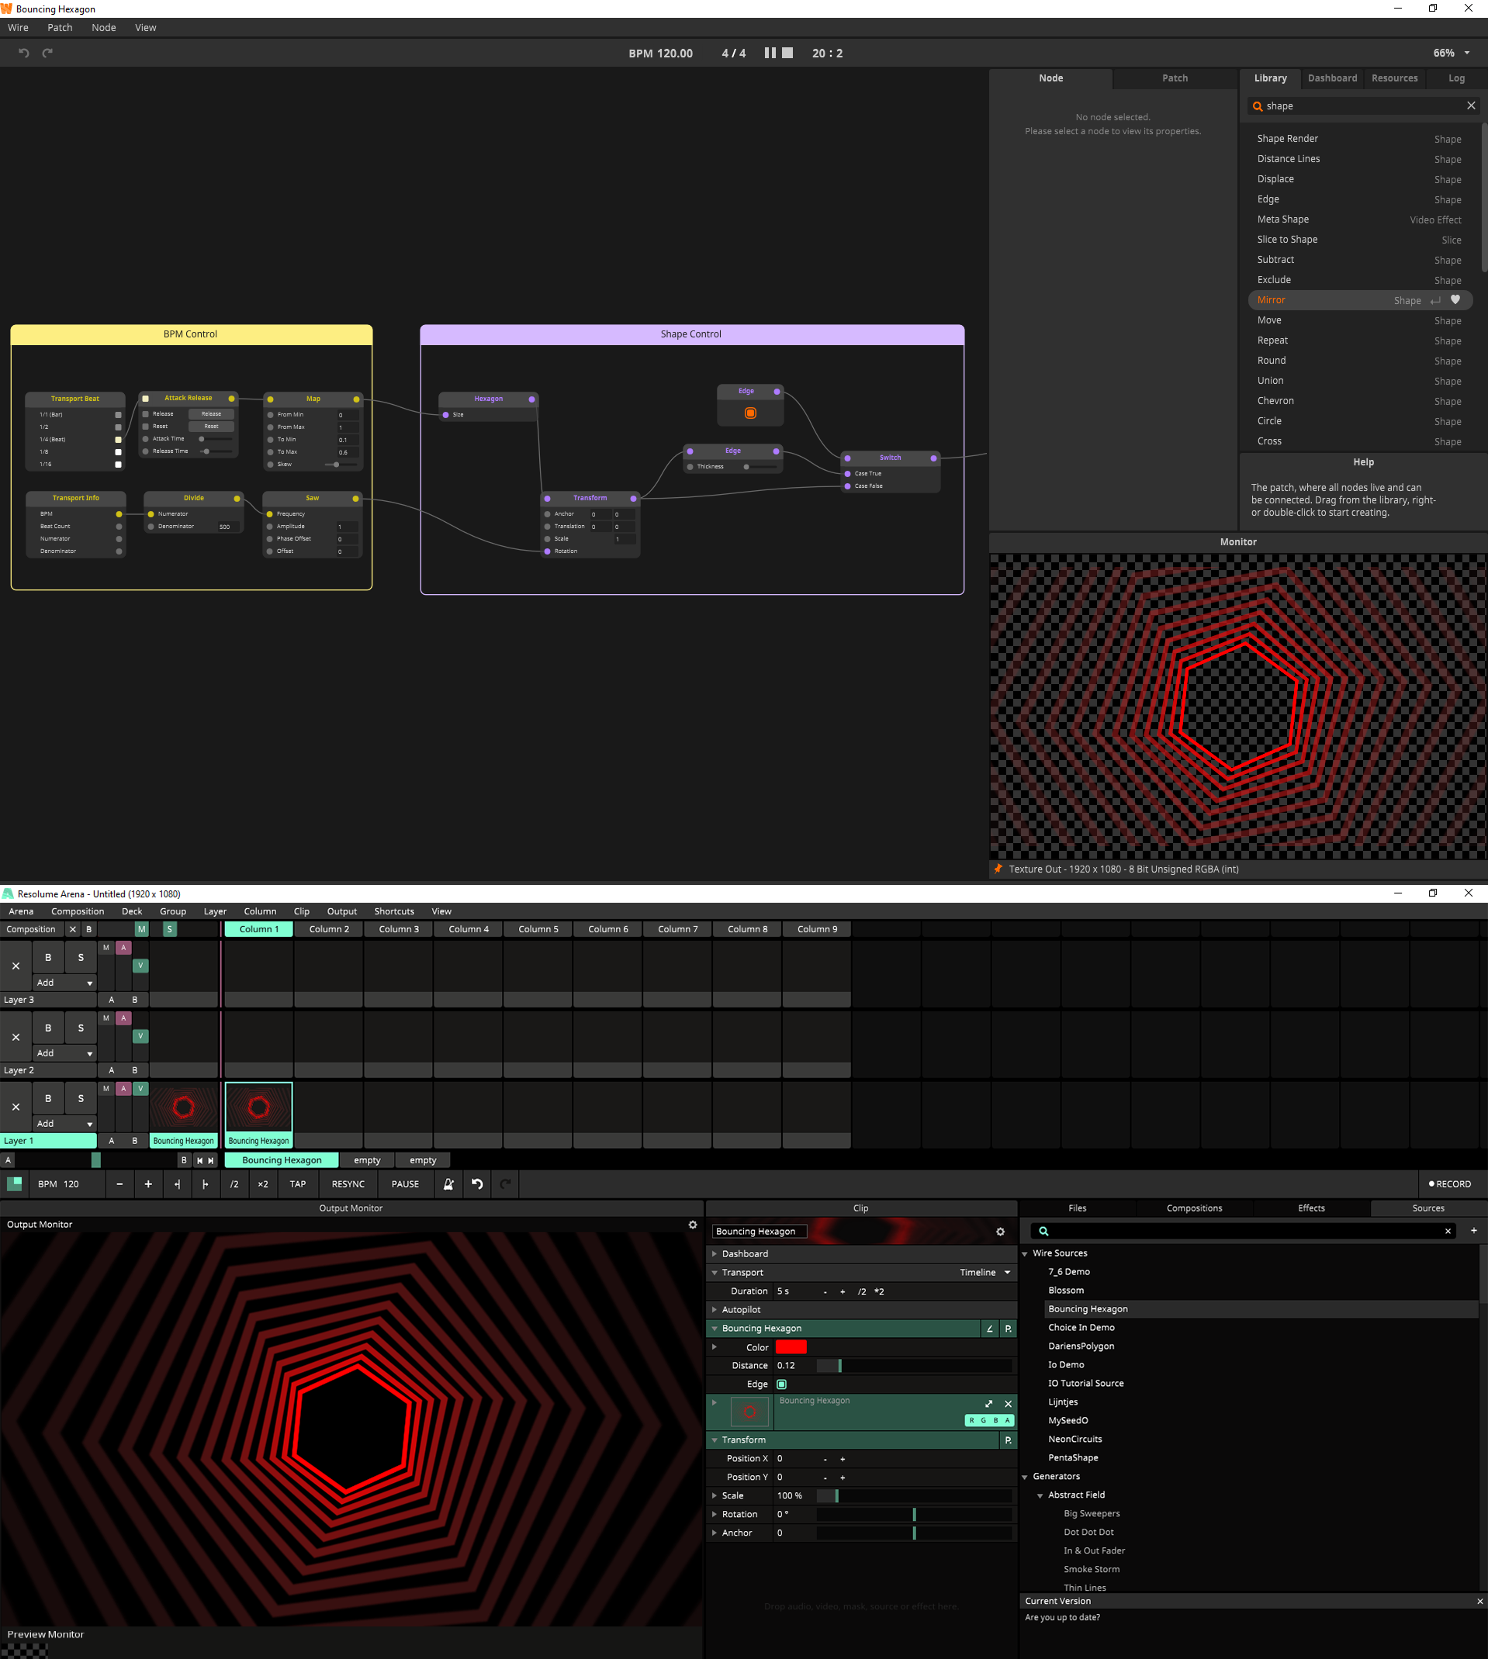Click the plus icon in the Sources panel

coord(1473,1230)
